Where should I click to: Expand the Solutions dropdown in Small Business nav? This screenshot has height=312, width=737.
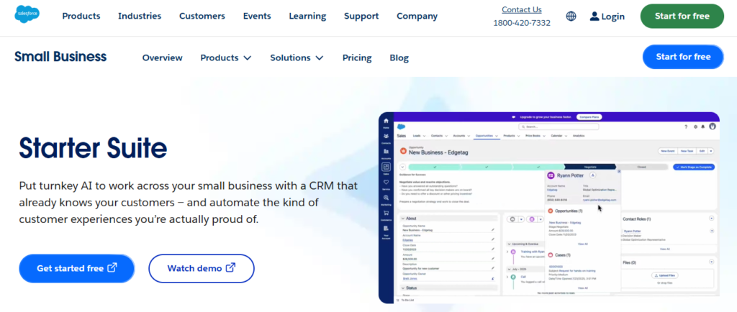[319, 58]
